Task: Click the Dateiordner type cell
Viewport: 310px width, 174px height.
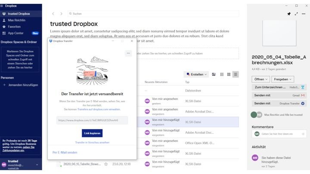Action: coord(193,91)
